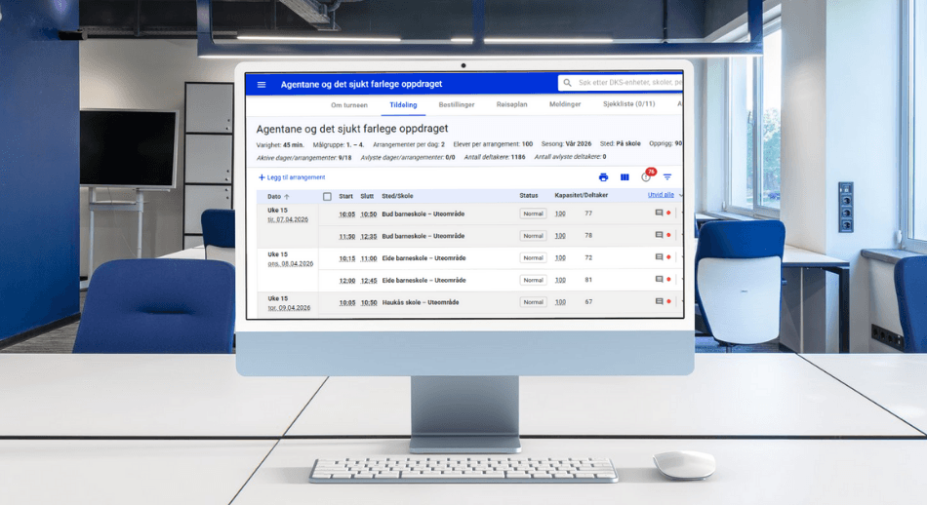Click comment icon for Haukås skole row
The image size is (927, 505).
(x=659, y=302)
